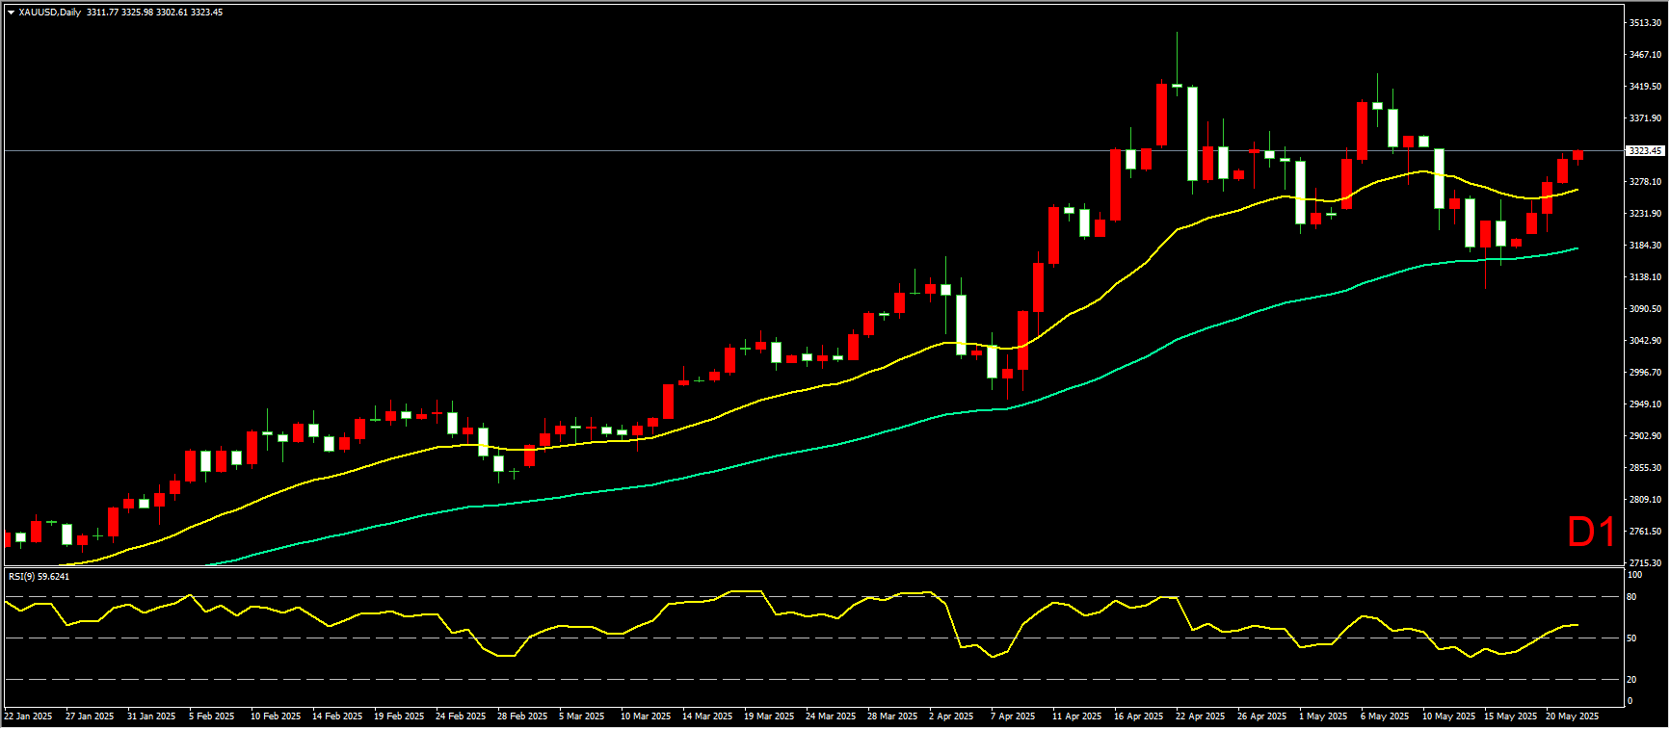Click the 3184.30 price axis label

coord(1645,246)
